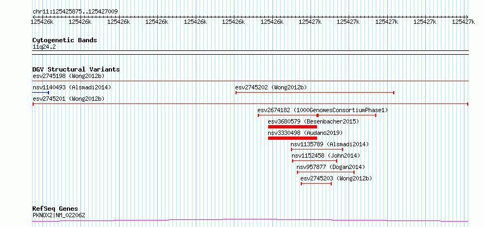Select the Cytogenetic Bands track title
The width and height of the screenshot is (484, 227).
tap(65, 40)
